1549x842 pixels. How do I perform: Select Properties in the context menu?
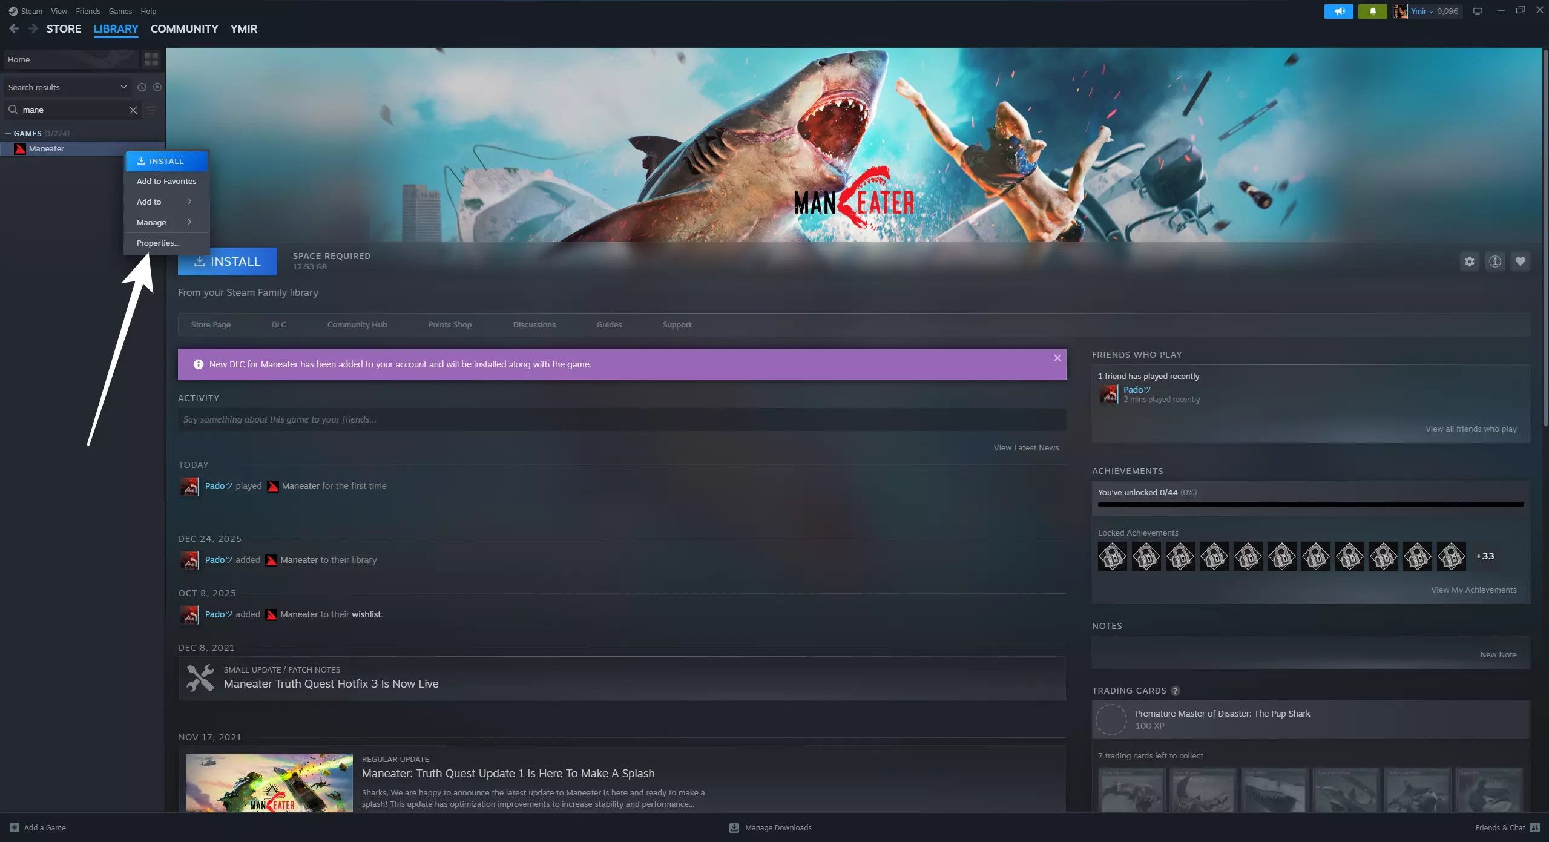pyautogui.click(x=157, y=243)
